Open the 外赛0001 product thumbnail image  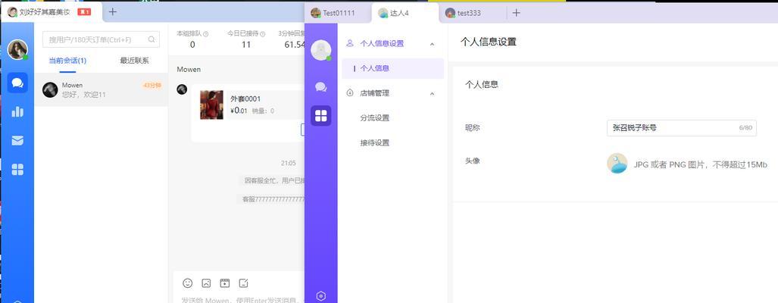(x=211, y=105)
